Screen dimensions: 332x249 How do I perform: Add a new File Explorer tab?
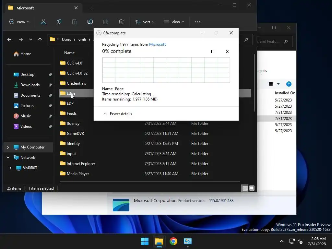pos(91,8)
